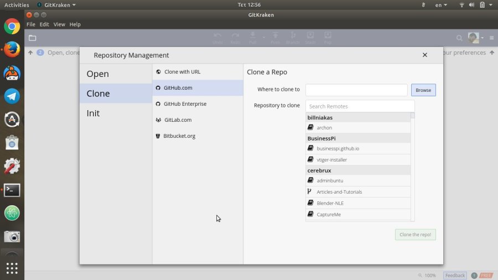Click the billniakas group header
Screen dimensions: 498x280
358,117
